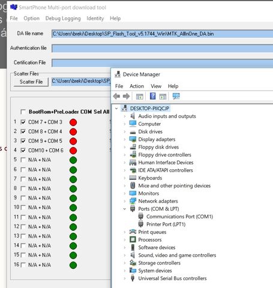Image resolution: width=273 pixels, height=288 pixels.
Task: Click the DA file name path field
Action: coord(162,34)
